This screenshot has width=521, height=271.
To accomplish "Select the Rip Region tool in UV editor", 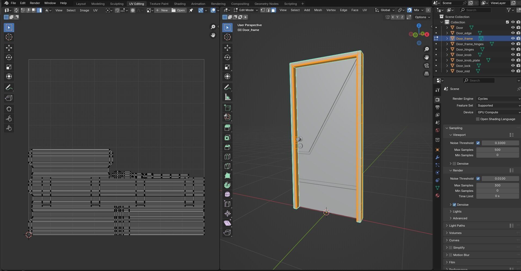I will (x=9, y=98).
